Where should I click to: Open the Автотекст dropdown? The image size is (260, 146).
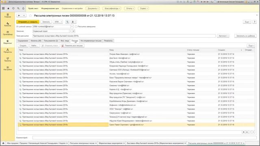point(223,36)
